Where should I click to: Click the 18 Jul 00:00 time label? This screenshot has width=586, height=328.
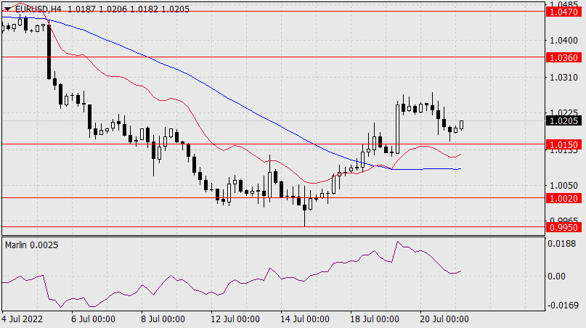(x=375, y=319)
